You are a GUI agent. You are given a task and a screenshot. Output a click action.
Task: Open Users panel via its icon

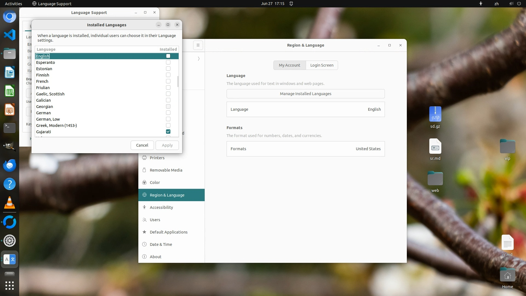(144, 220)
